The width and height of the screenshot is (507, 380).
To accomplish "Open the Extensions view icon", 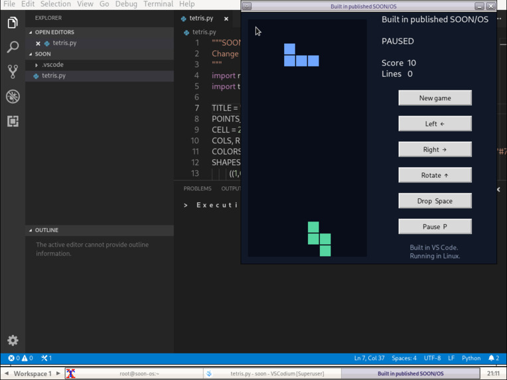I will (x=13, y=121).
